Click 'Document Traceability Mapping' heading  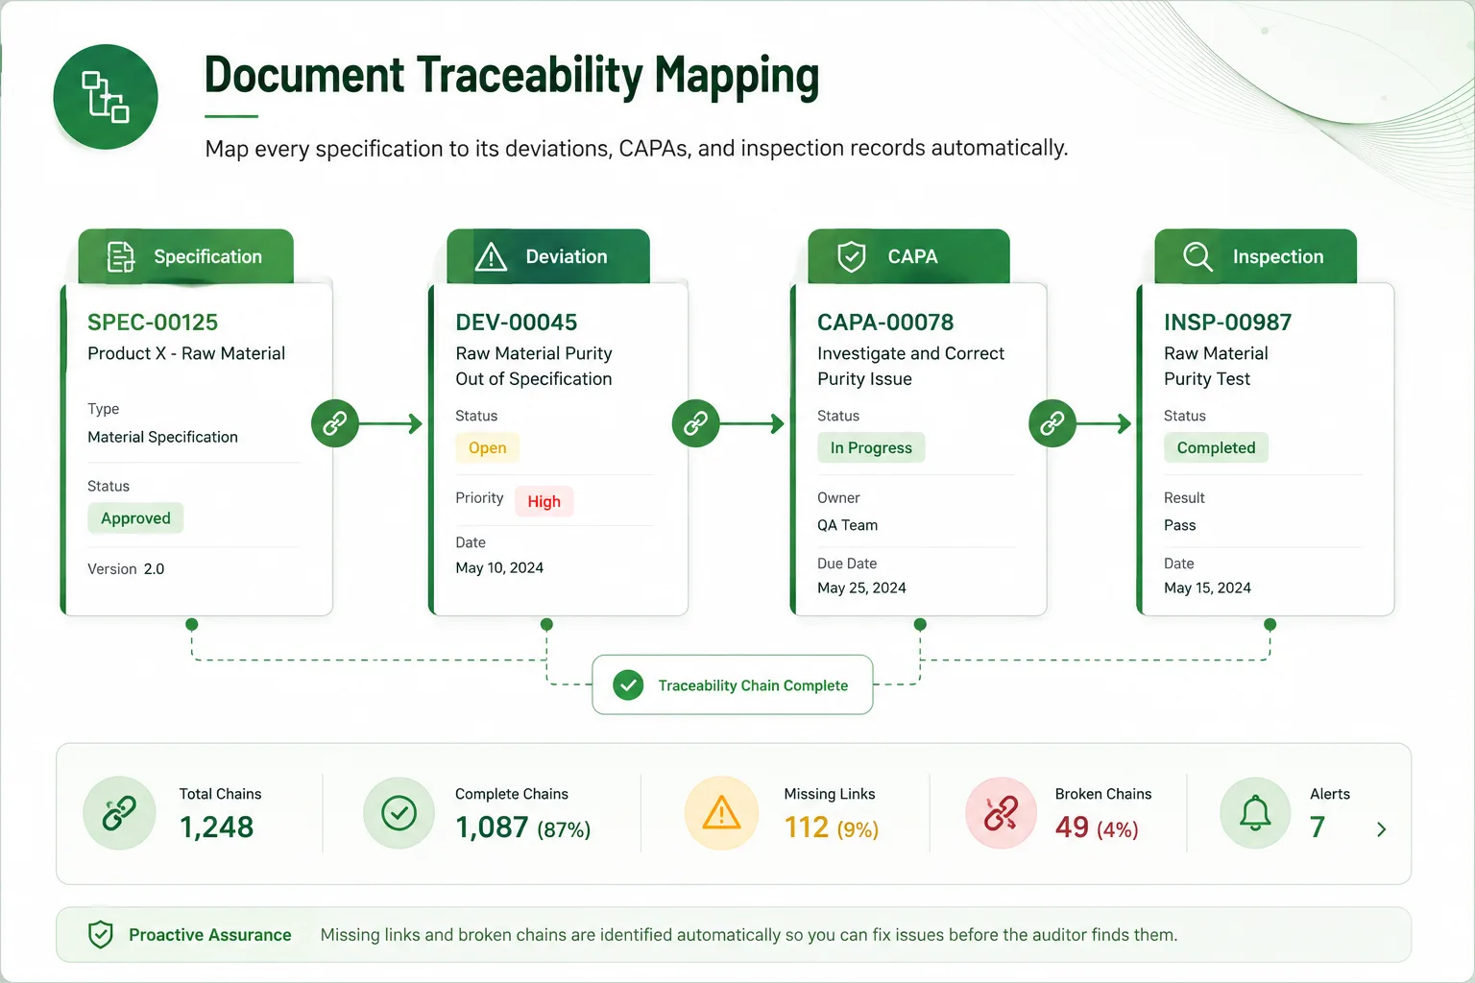coord(512,77)
